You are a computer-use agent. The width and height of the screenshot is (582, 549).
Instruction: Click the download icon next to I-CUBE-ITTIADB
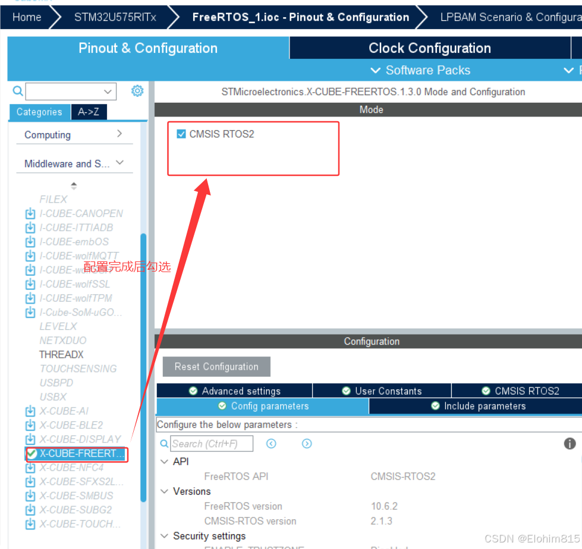pos(30,228)
